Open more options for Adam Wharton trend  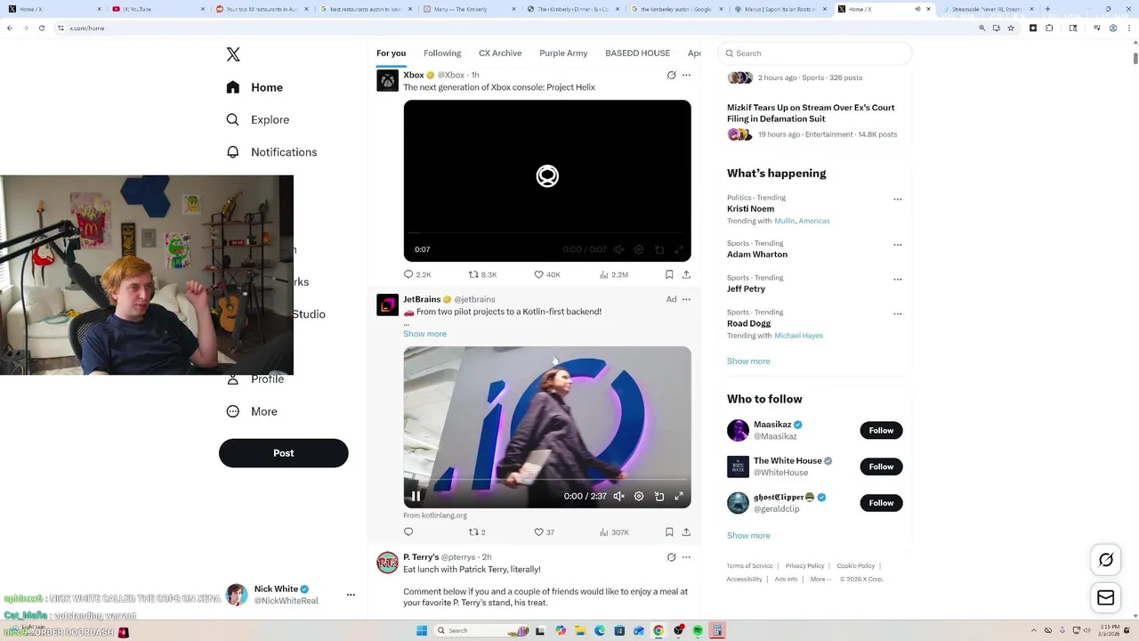coord(897,245)
